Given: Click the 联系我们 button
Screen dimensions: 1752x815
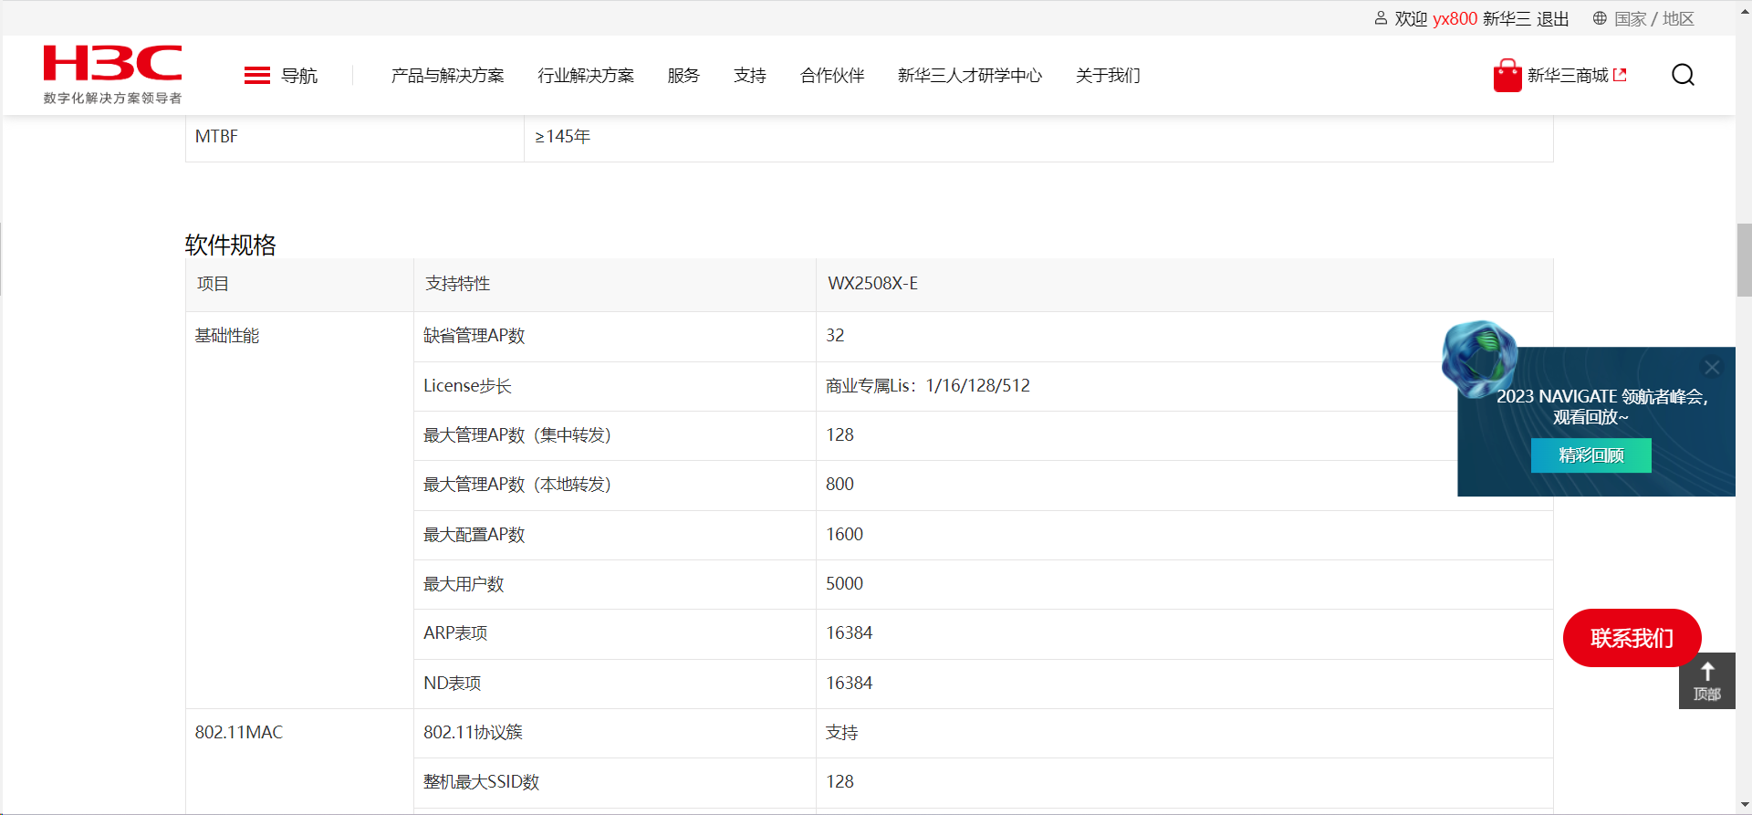Looking at the screenshot, I should point(1632,638).
